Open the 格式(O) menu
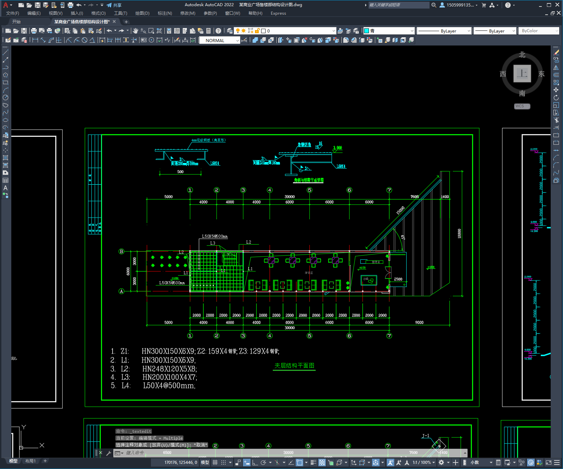The image size is (563, 469). click(98, 13)
